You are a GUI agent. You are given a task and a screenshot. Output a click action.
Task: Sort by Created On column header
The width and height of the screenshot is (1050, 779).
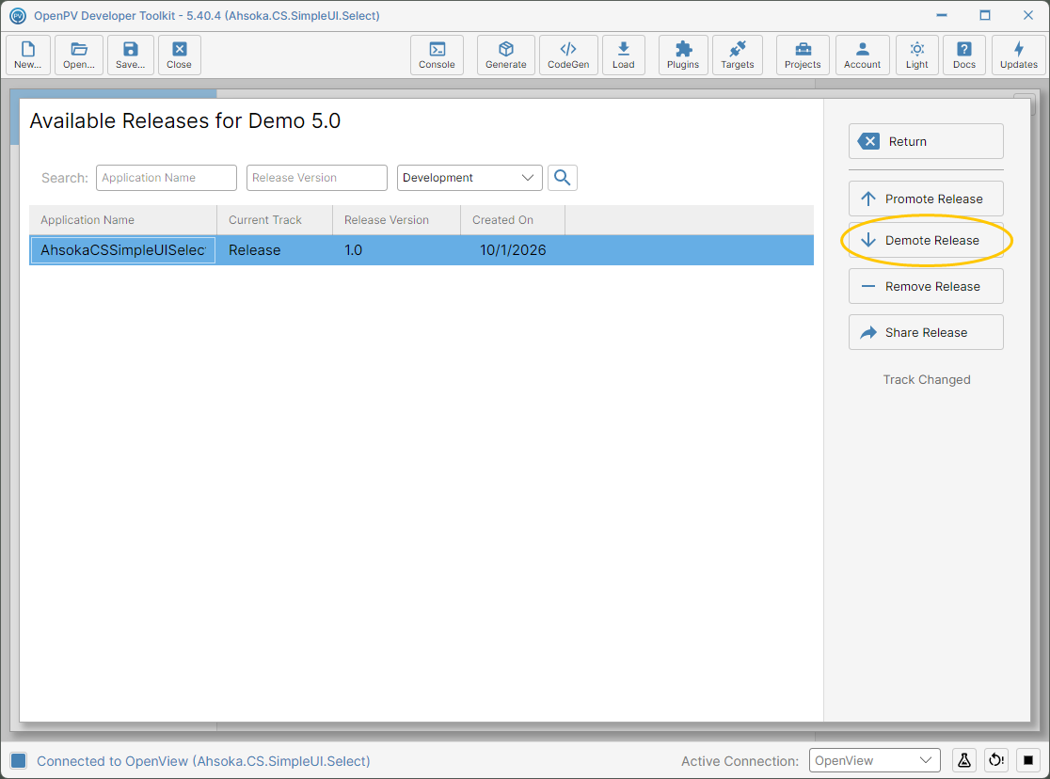513,220
